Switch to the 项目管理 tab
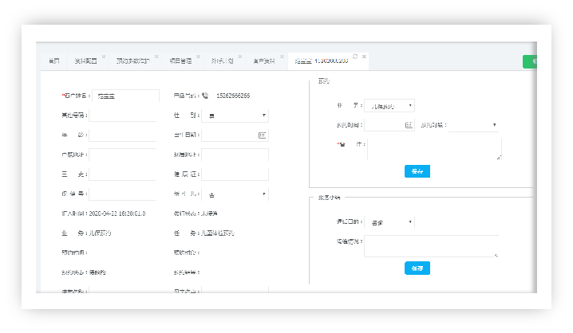The height and width of the screenshot is (333, 573). 180,61
